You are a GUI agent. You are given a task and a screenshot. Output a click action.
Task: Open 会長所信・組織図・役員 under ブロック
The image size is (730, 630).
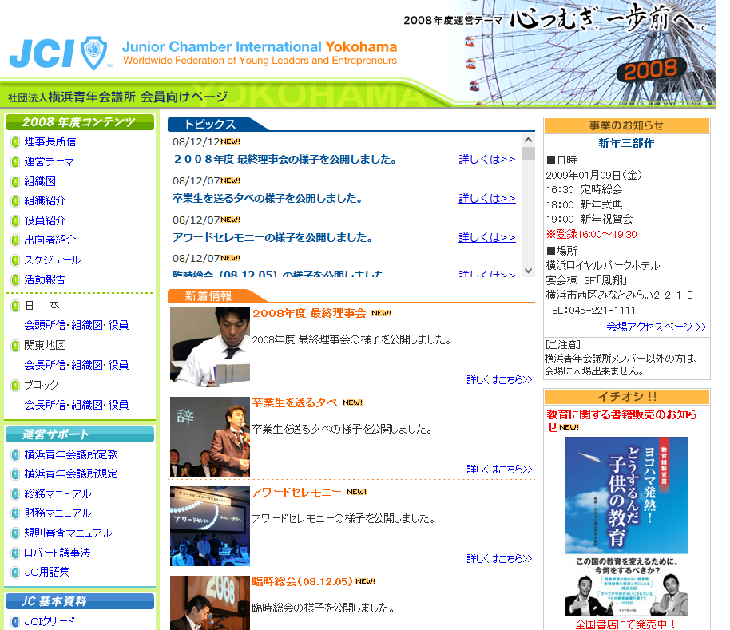77,405
